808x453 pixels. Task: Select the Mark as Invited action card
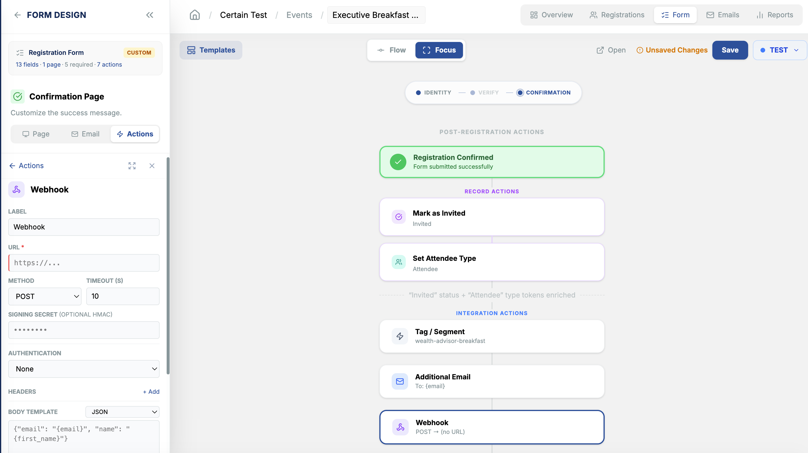pyautogui.click(x=491, y=217)
